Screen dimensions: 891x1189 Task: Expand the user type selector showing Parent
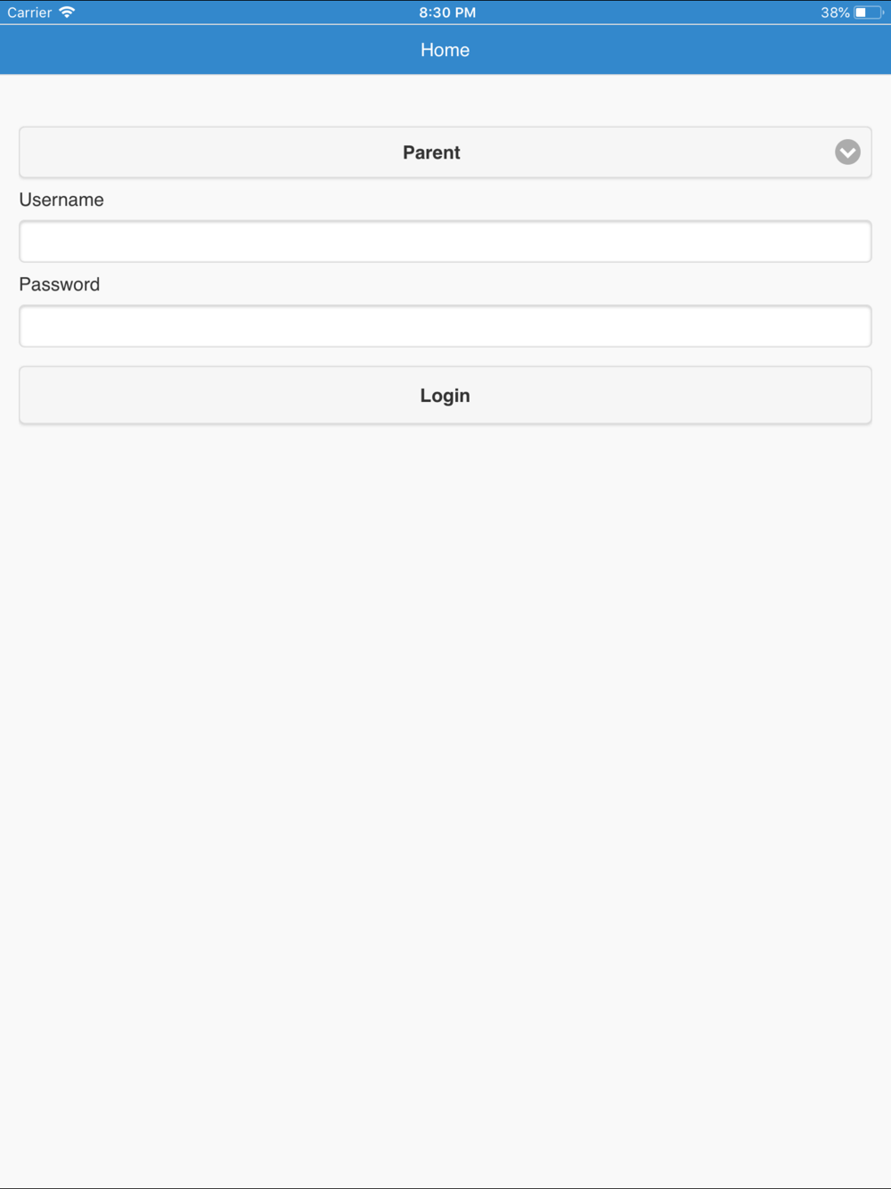coord(445,152)
